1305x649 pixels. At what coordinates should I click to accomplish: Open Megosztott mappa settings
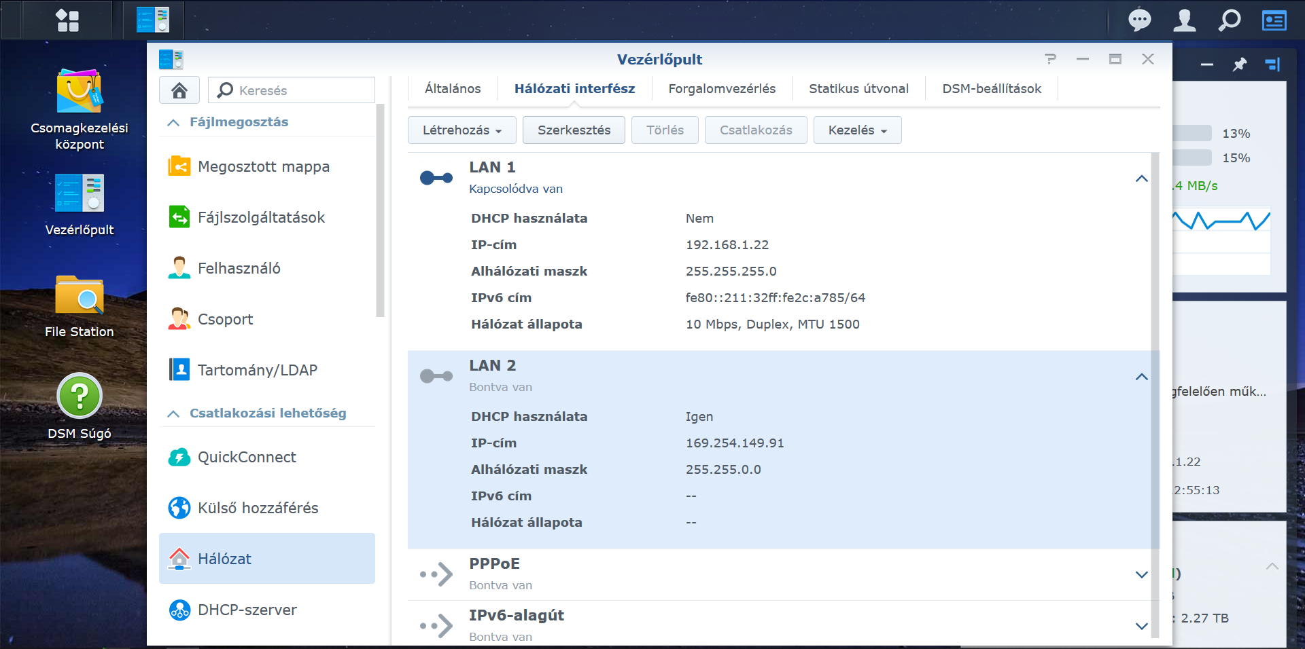264,166
